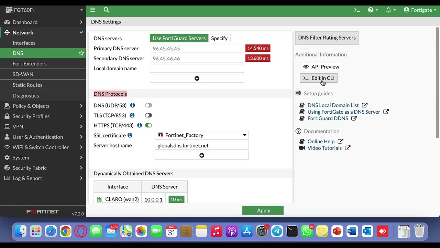Open Video Tutorials link
This screenshot has width=440, height=248.
[x=324, y=148]
